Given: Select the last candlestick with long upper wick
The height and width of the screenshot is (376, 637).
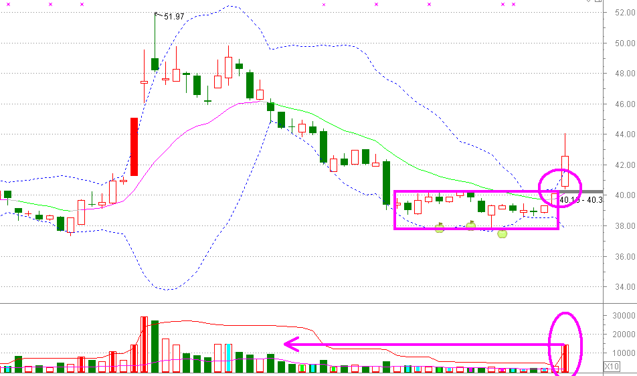Looking at the screenshot, I should point(565,161).
